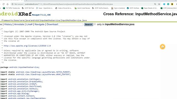Viewport: 177px width, 99px height.
Task: Open android.annotation.NonNull reference
Action: tap(23, 89)
